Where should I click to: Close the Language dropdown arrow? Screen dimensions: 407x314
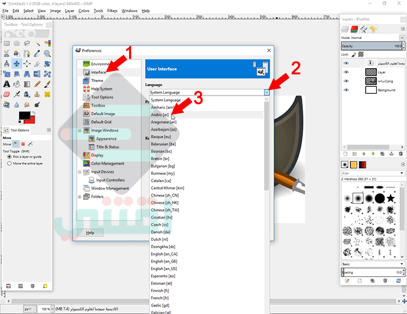266,93
